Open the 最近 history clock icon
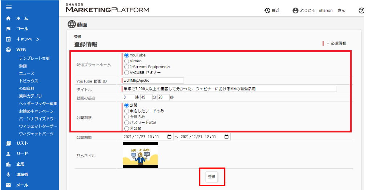The width and height of the screenshot is (368, 190). pyautogui.click(x=267, y=10)
